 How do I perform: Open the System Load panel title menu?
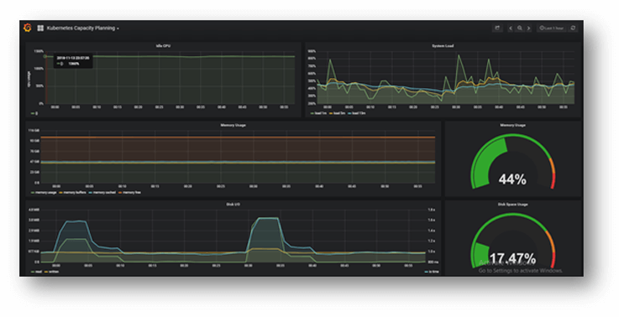[x=442, y=46]
